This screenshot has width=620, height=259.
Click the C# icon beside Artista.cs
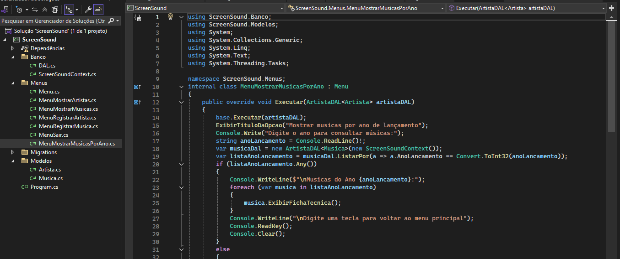tap(33, 170)
